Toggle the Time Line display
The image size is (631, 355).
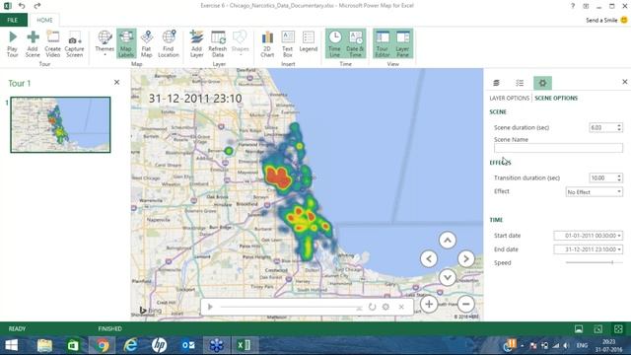(335, 43)
